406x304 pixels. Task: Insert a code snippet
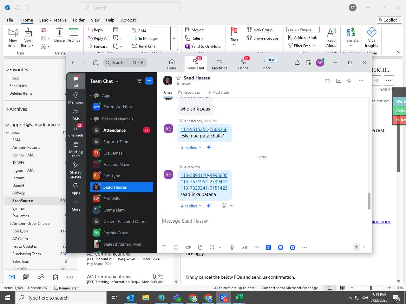coord(256,247)
